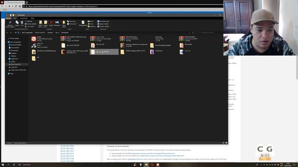Click the browser reload button
Screen dimensions: 298x167
tap(16, 6)
